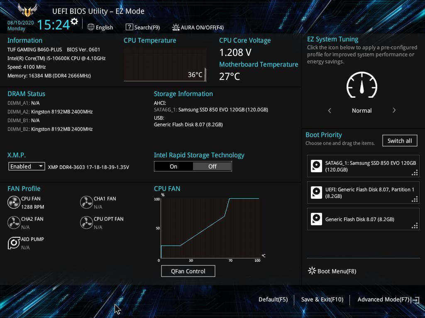Click the Intel Core i5-10600K CPU text

click(x=56, y=58)
